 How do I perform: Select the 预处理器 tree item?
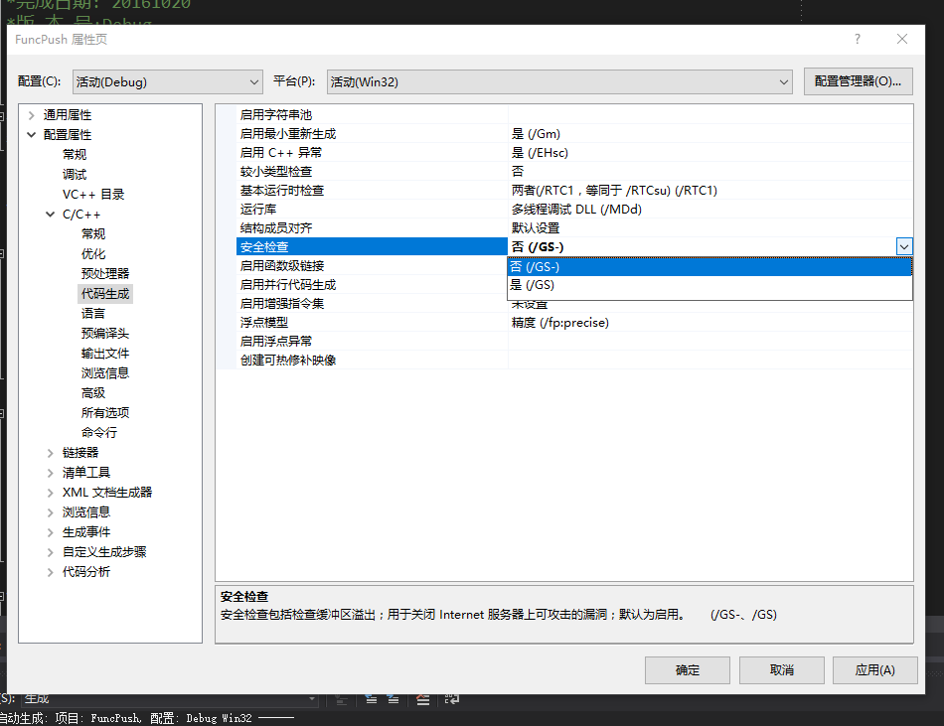105,274
